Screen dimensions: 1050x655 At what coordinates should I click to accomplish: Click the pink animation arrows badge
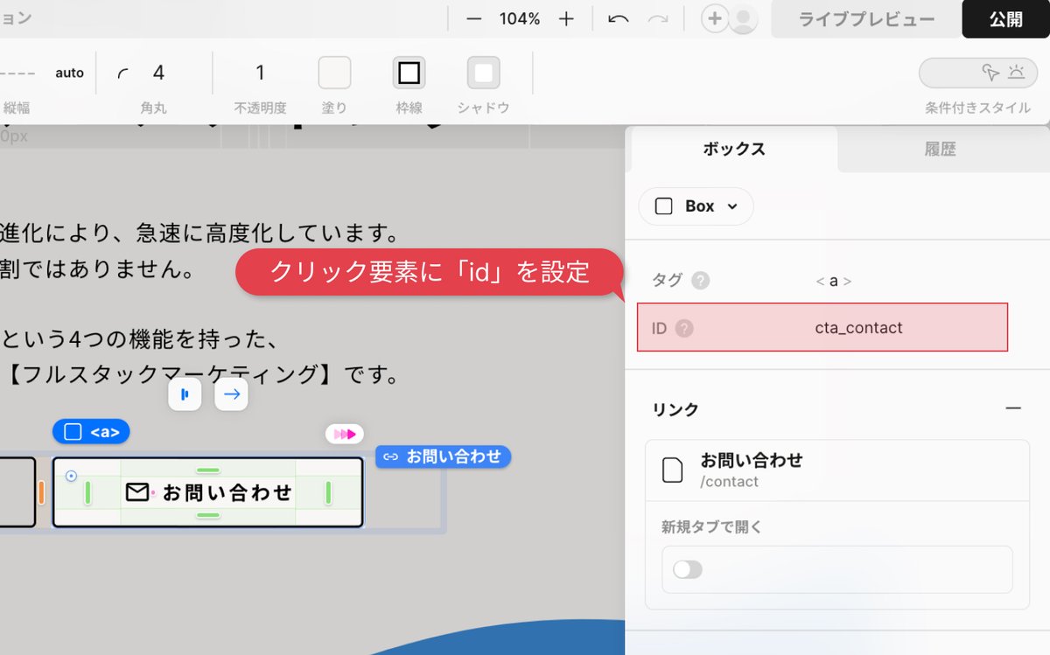345,434
